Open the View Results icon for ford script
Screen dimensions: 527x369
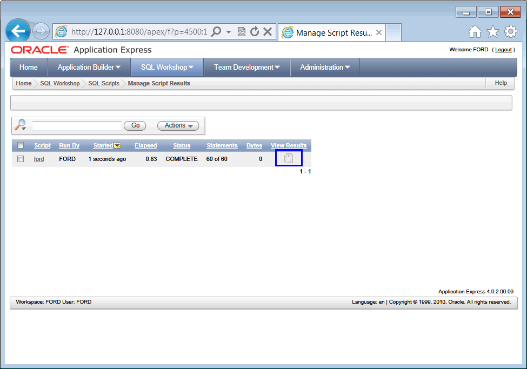[289, 158]
